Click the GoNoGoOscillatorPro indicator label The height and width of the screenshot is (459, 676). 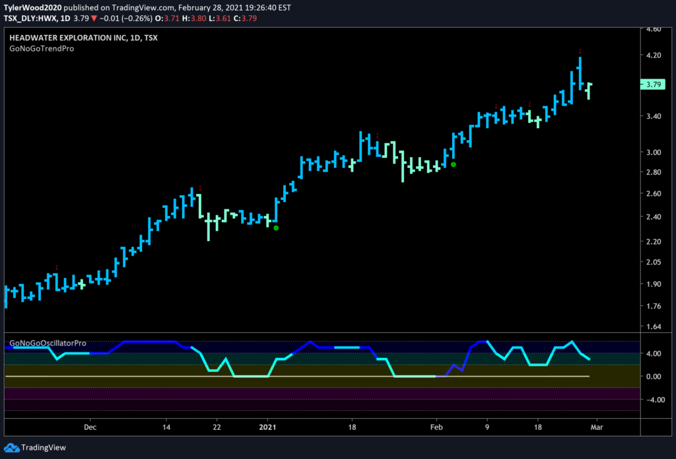[x=48, y=343]
